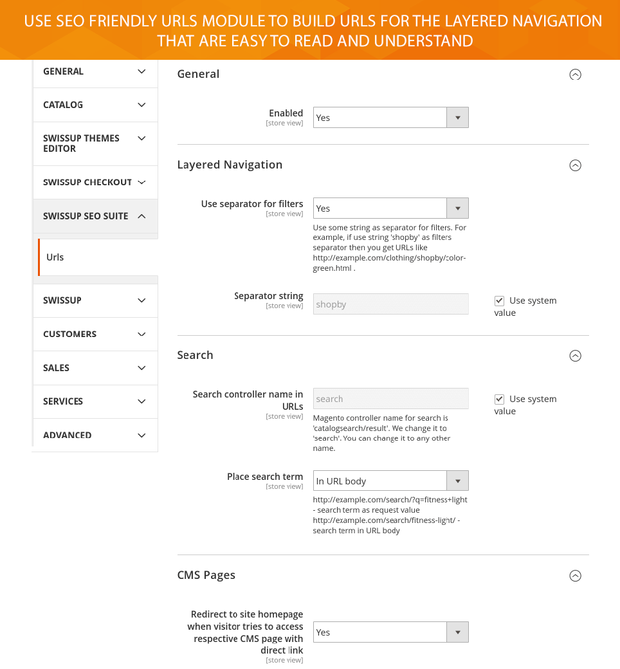Expand the SWISSUP sidebar group

(x=95, y=300)
